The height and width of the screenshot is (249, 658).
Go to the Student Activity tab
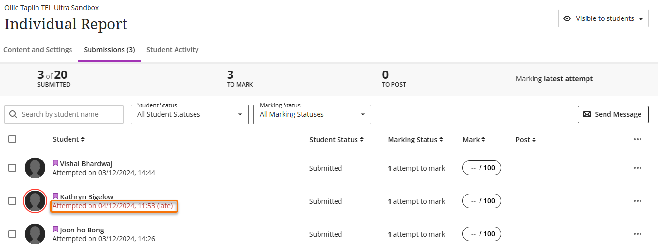[172, 50]
